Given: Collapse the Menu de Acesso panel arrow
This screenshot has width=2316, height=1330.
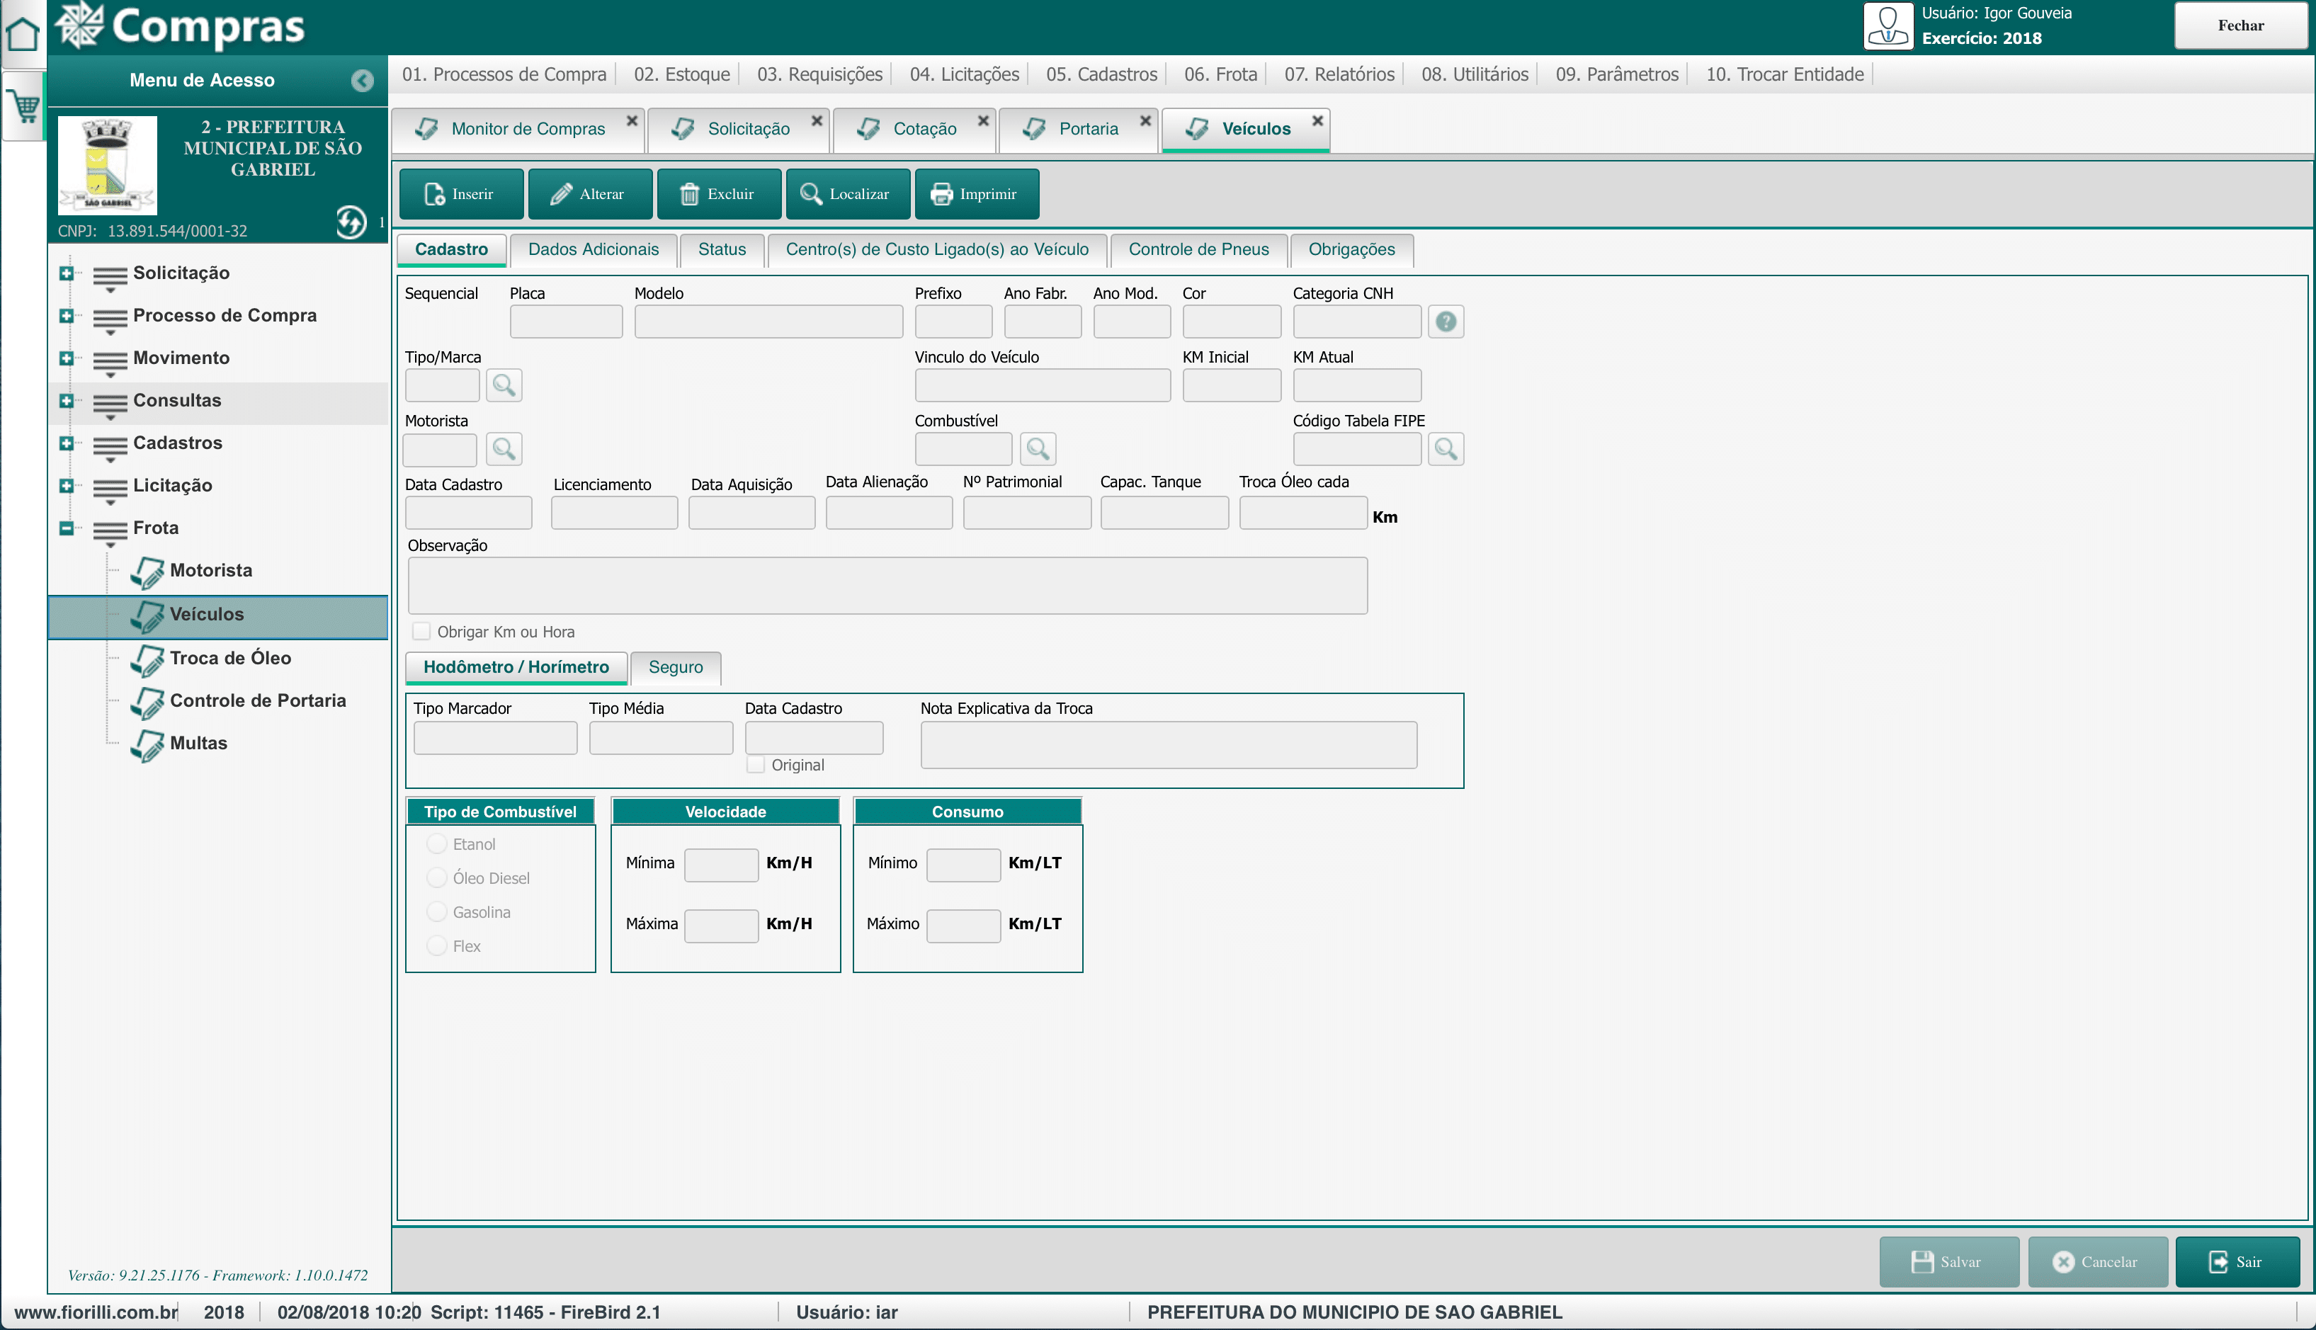Looking at the screenshot, I should pos(363,81).
